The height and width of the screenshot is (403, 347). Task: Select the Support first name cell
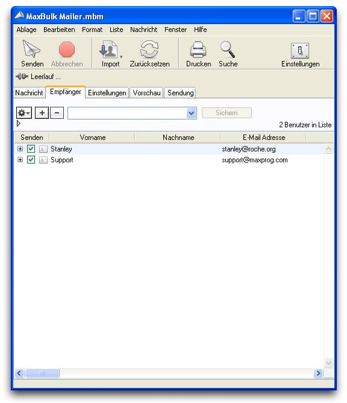(62, 160)
